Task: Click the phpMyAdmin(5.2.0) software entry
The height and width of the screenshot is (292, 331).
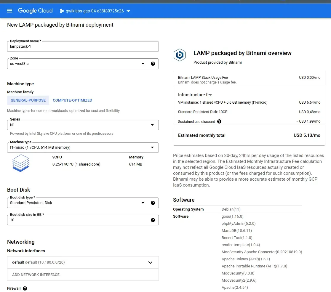Action: (239, 223)
